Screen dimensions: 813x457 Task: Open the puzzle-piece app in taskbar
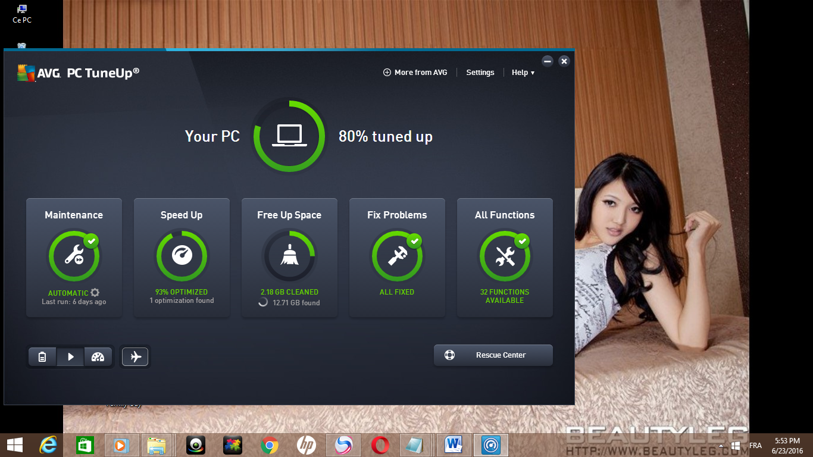[x=233, y=445]
